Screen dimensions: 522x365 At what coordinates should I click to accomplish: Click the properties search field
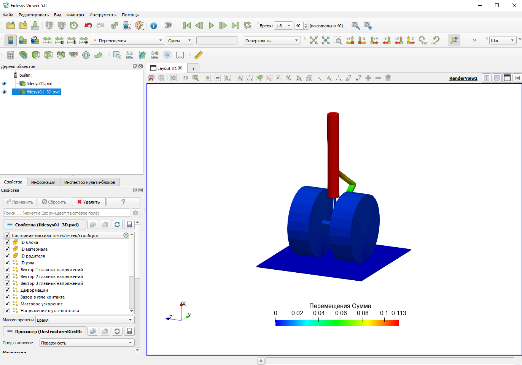(67, 213)
